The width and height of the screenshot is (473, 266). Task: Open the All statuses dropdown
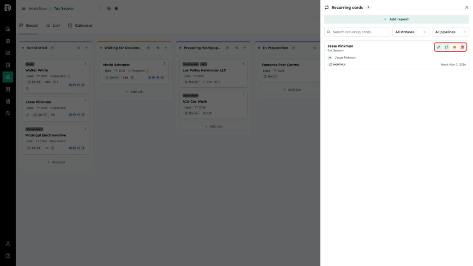click(410, 32)
